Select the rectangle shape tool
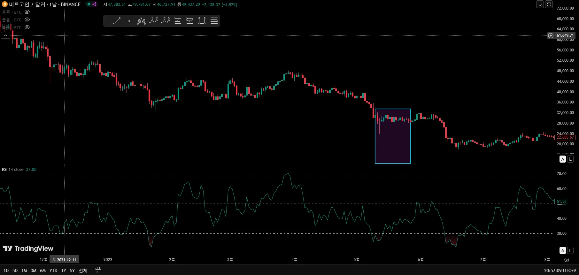This screenshot has width=579, height=275. [x=202, y=21]
